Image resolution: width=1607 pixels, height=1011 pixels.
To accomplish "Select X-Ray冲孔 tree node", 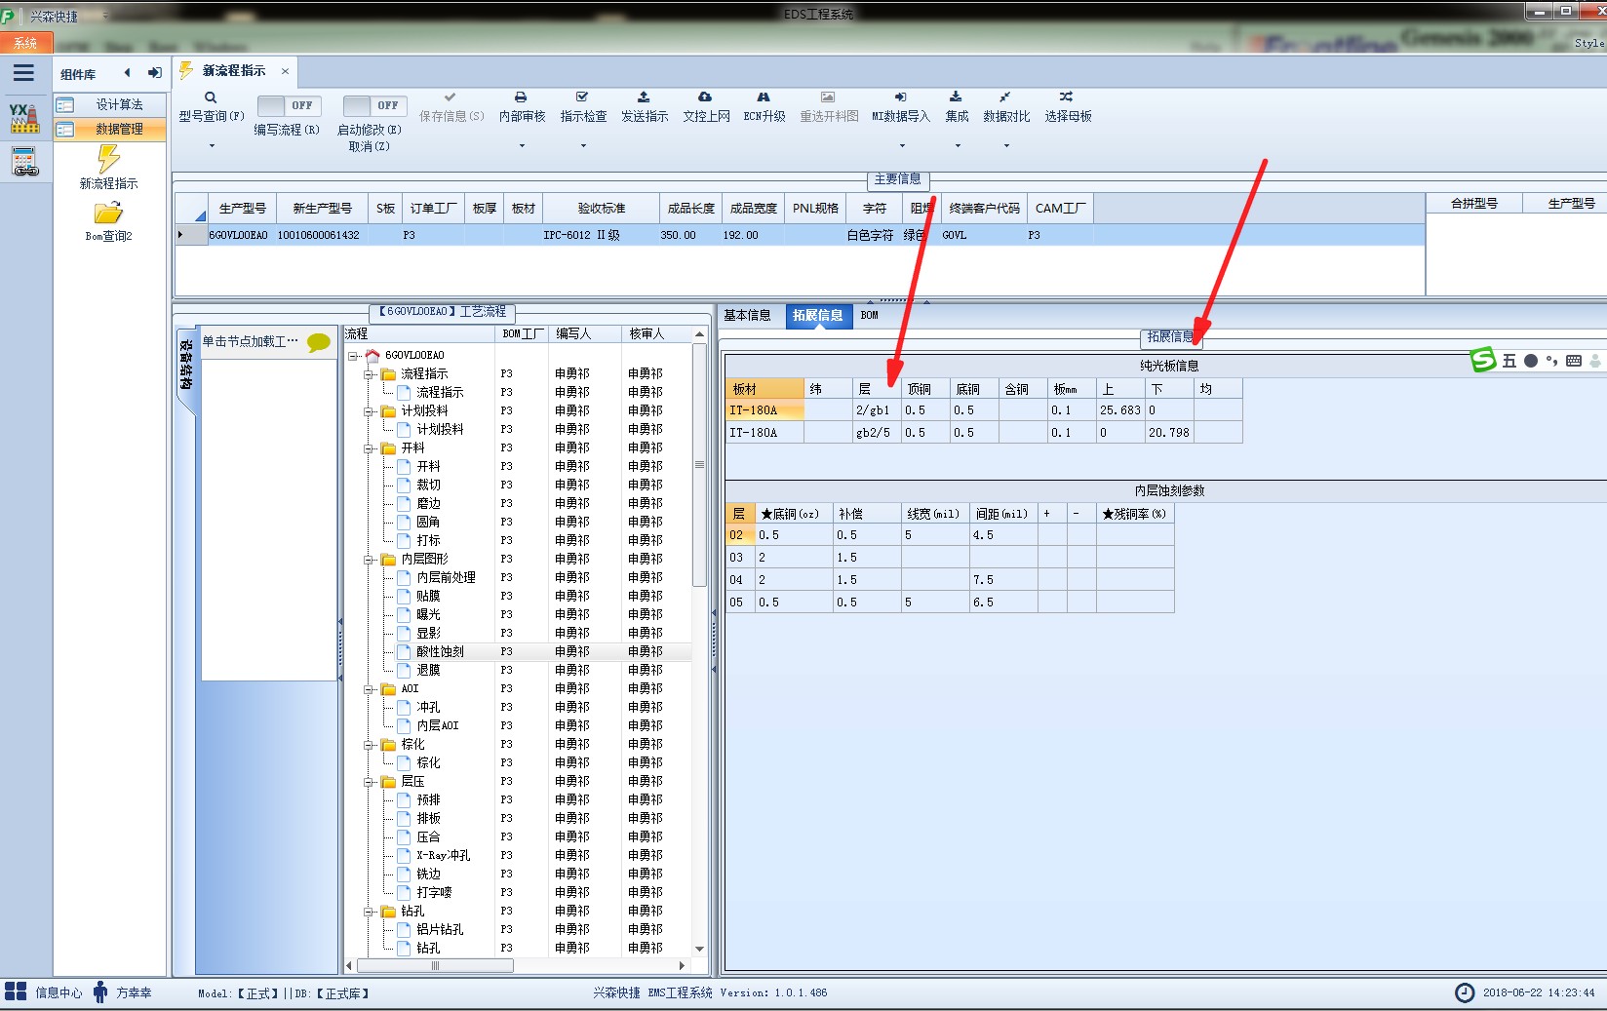I will coord(443,855).
